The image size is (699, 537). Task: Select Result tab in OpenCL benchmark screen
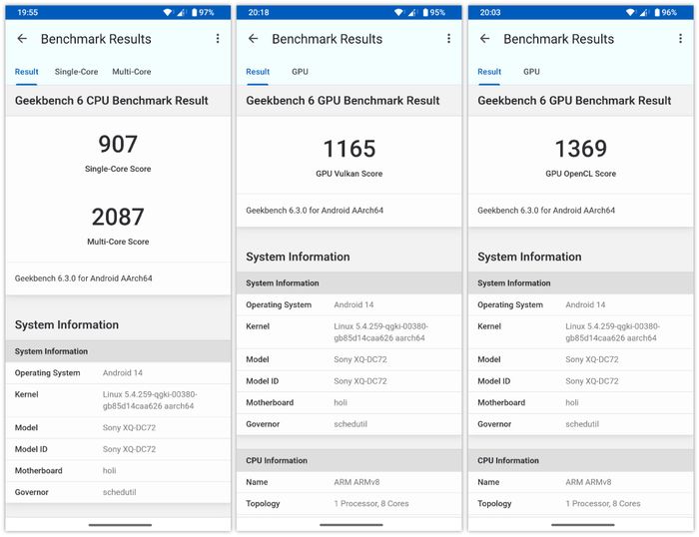[489, 72]
